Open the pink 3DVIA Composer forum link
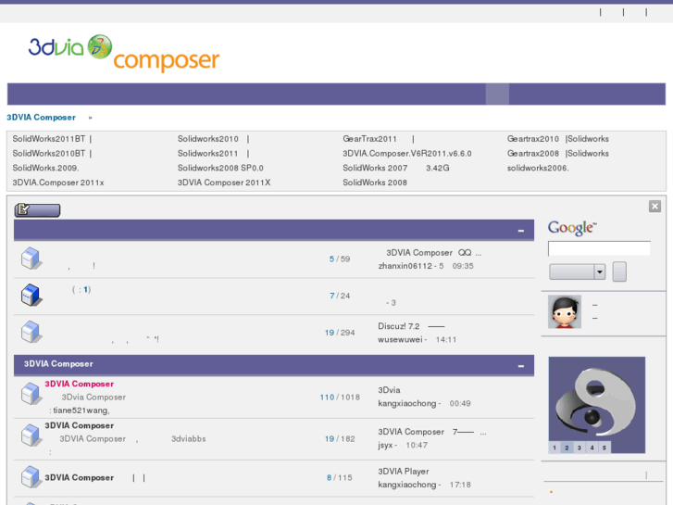Screen dimensions: 673x505 80,384
